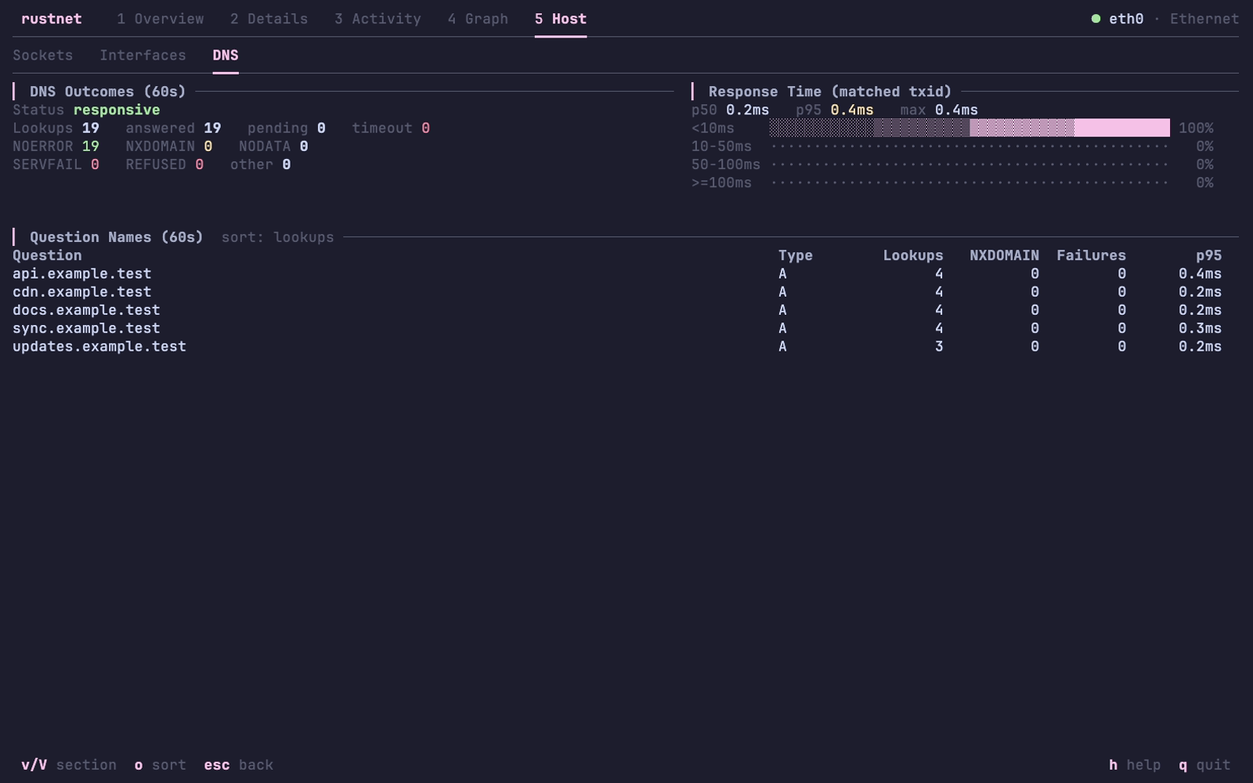1253x783 pixels.
Task: Click the 'o sort' shortcut hint
Action: point(160,765)
